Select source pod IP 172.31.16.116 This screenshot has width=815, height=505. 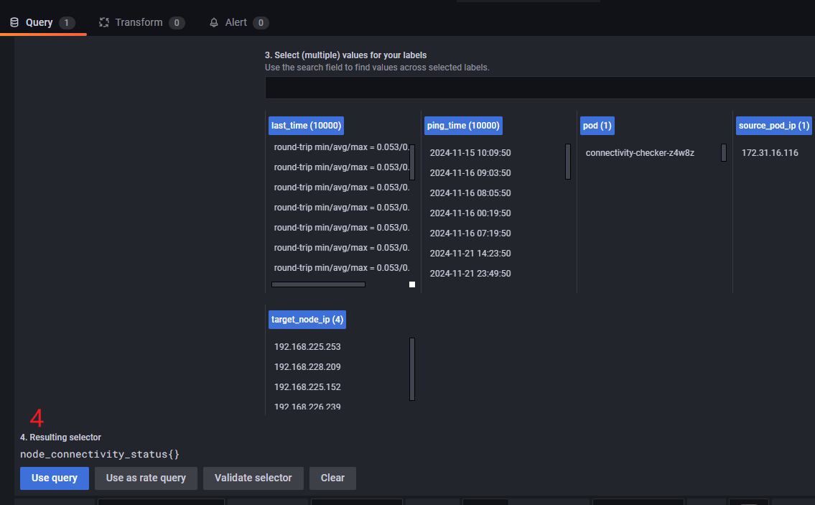[x=770, y=153]
